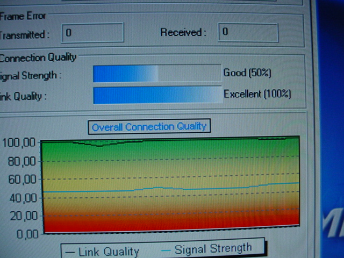Click the Signal Strength legend entry
Viewport: 344px width, 258px height.
click(206, 249)
